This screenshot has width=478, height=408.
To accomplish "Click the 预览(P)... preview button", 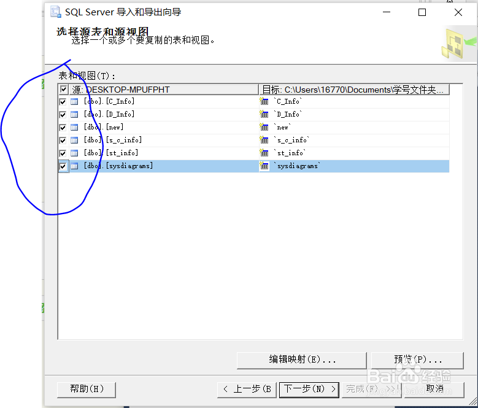I will click(x=417, y=361).
